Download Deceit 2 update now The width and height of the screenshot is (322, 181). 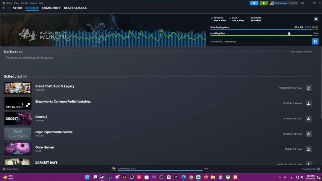coord(309,119)
